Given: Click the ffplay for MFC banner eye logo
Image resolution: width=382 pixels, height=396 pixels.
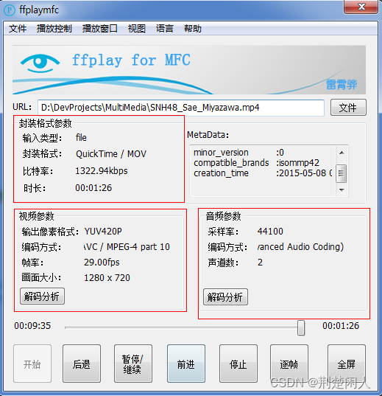Looking at the screenshot, I should point(40,63).
